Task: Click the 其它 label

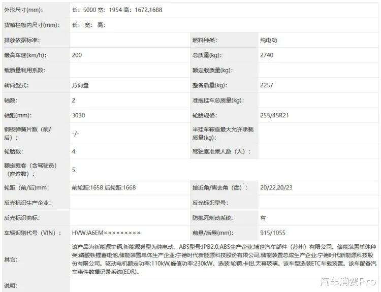Action: (11, 259)
